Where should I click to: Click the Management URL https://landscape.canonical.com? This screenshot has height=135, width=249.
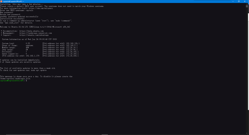pyautogui.click(x=35, y=33)
